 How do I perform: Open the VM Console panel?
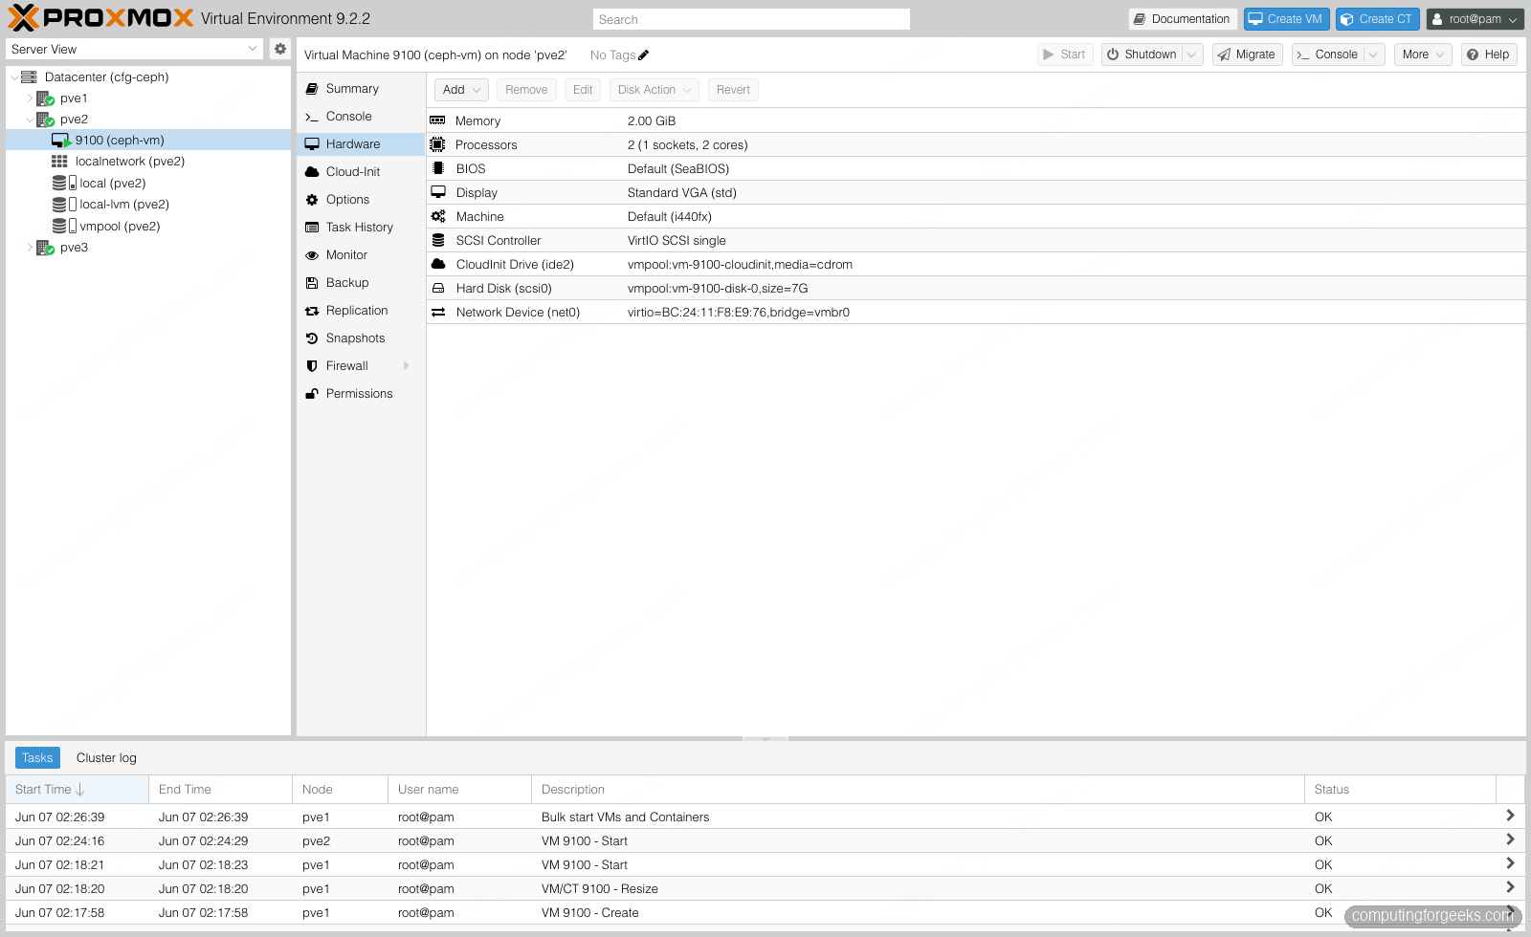click(361, 117)
